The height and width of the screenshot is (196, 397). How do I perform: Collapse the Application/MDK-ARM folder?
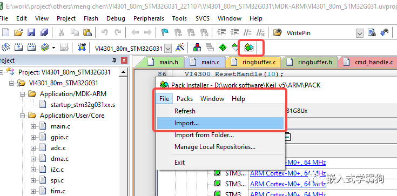23,94
